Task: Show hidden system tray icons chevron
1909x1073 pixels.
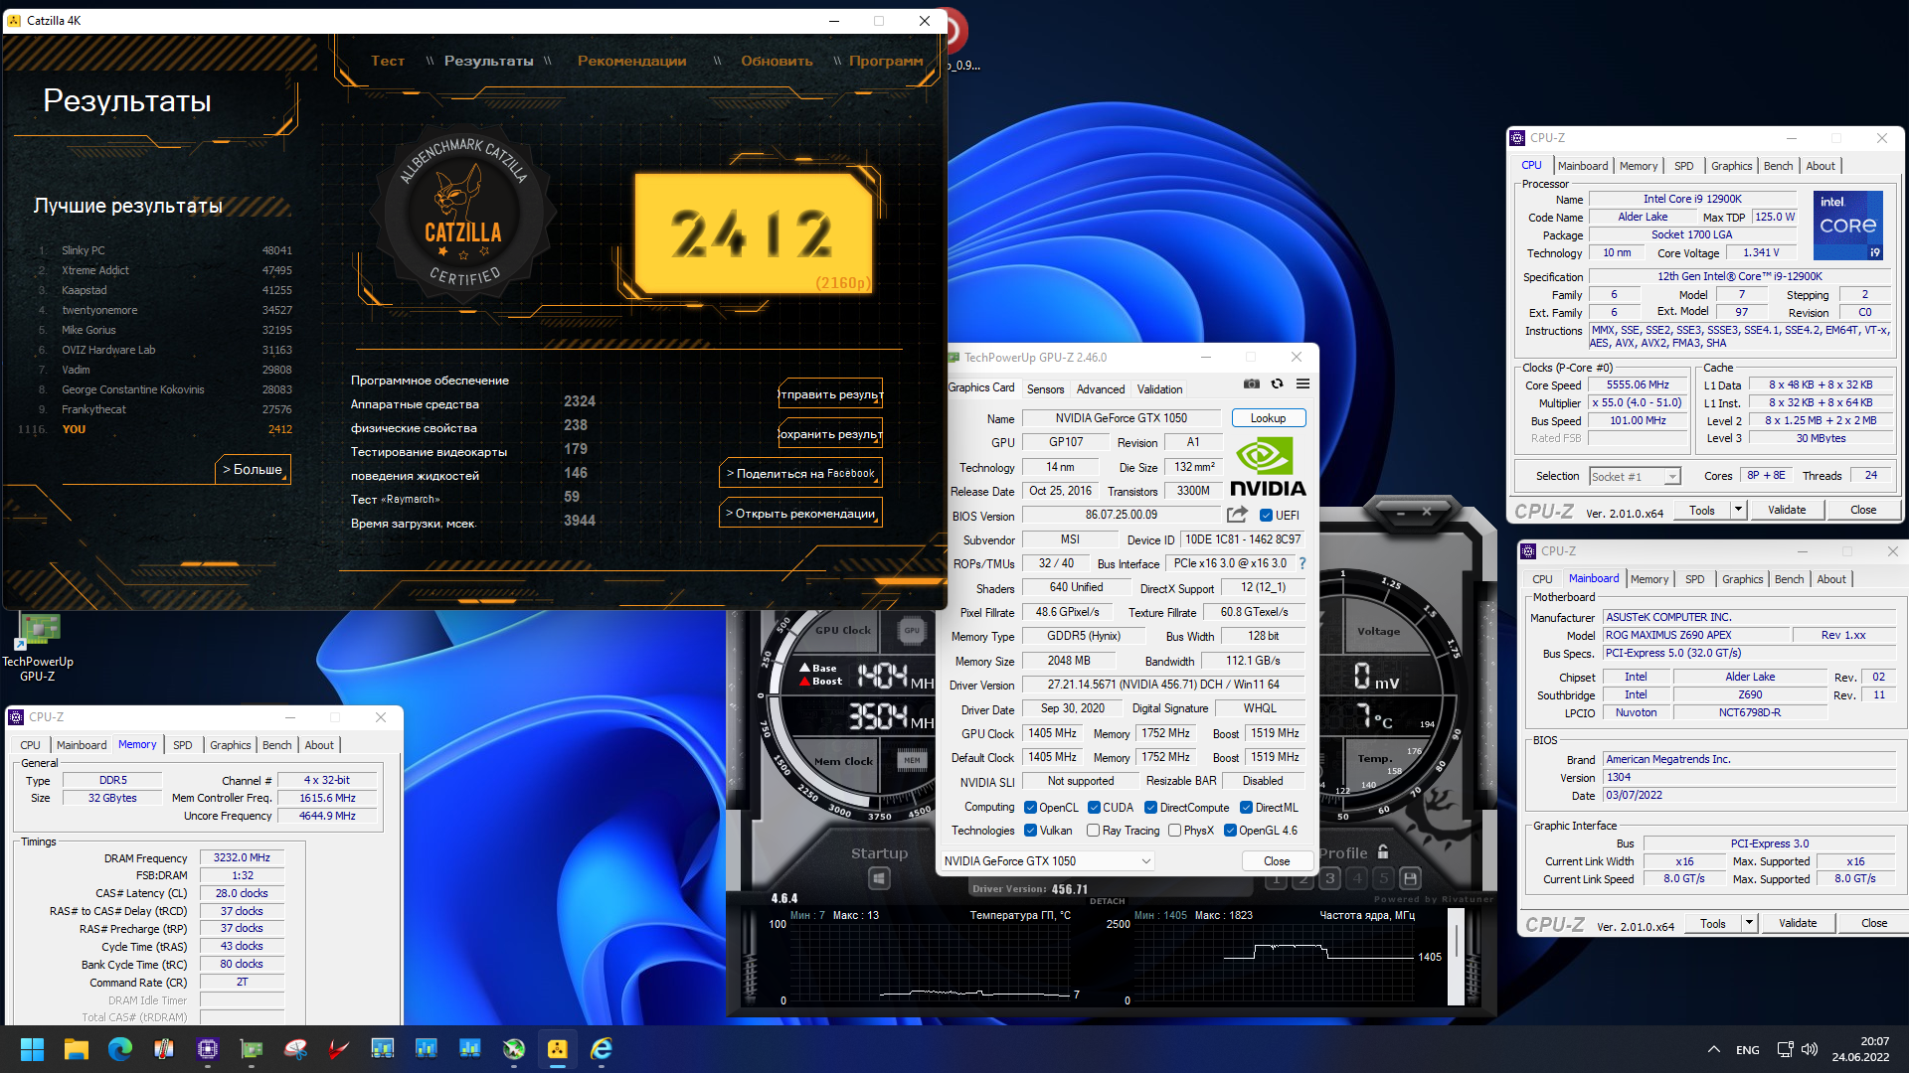Action: [x=1714, y=1049]
